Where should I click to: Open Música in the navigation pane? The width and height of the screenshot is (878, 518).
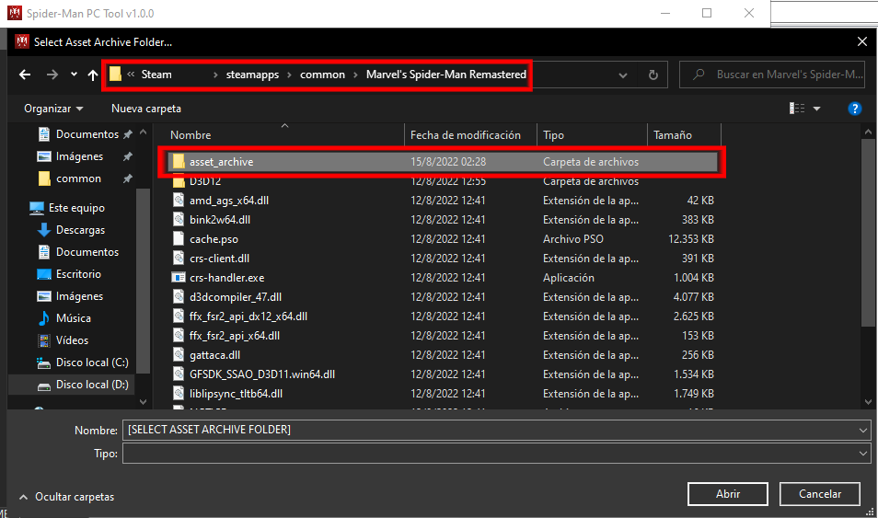(74, 318)
